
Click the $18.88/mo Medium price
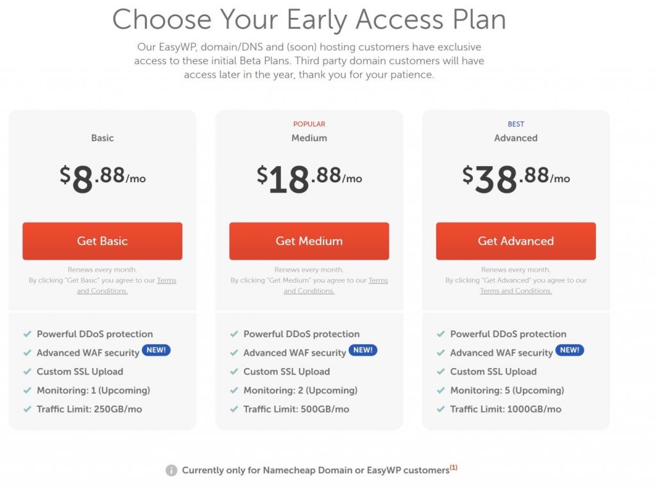pyautogui.click(x=309, y=179)
